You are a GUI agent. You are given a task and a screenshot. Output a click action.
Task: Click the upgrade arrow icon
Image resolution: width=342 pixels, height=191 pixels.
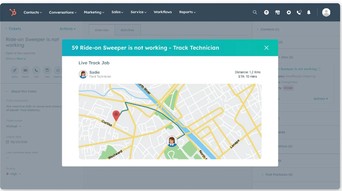coord(266,13)
